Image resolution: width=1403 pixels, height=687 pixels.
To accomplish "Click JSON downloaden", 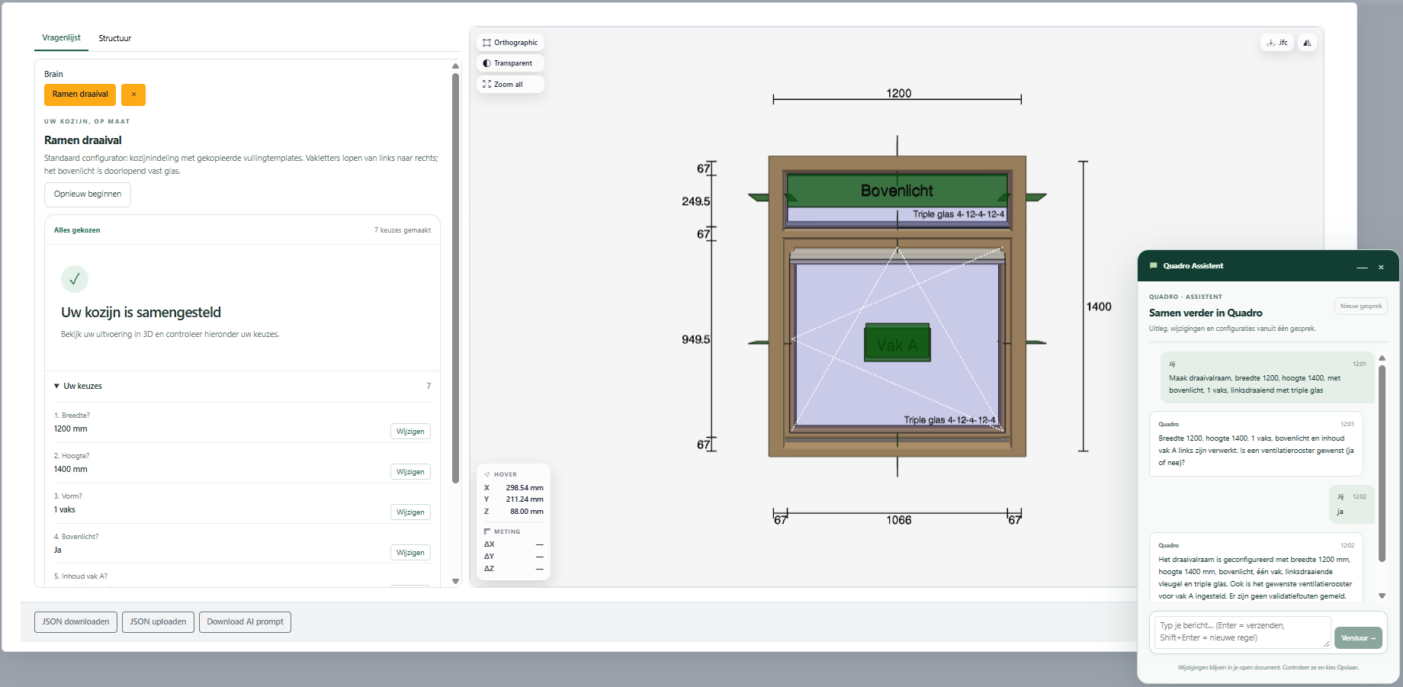I will 75,622.
